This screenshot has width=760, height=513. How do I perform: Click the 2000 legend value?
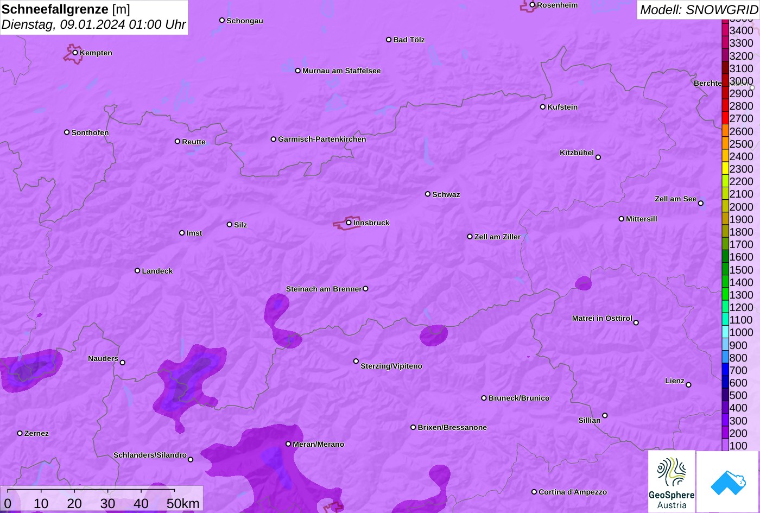click(x=742, y=207)
